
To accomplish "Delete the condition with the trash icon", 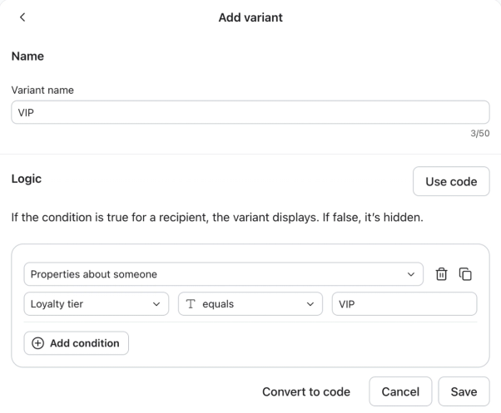I will pos(441,274).
